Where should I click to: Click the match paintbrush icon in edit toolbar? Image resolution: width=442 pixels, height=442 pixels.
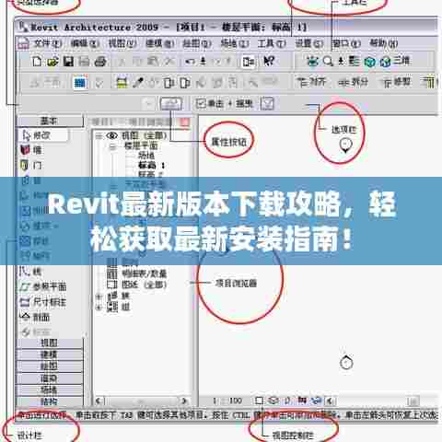tap(138, 83)
